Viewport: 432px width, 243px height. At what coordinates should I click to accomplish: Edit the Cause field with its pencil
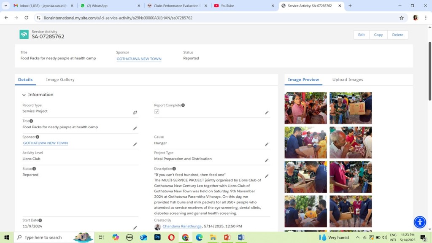point(267,144)
